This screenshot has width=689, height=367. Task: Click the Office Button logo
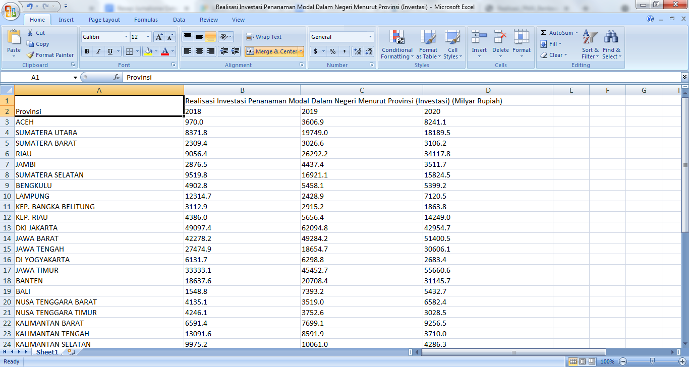[10, 10]
